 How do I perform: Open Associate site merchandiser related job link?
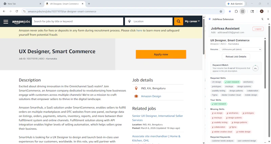coord(156,138)
